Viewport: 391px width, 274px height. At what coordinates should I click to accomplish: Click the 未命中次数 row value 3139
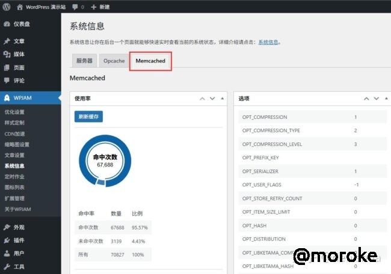click(x=116, y=241)
